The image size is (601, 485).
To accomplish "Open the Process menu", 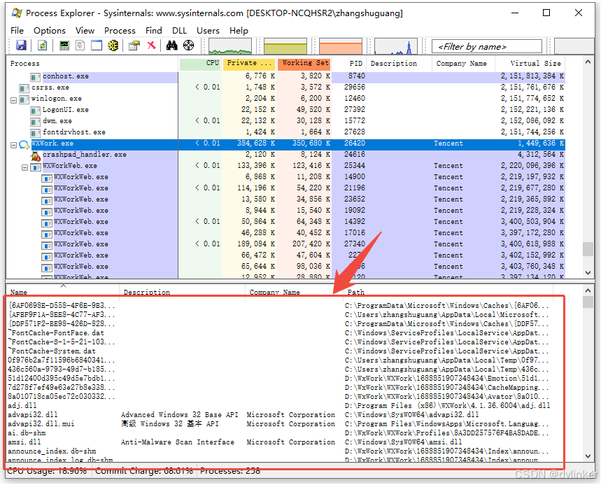I will coord(120,30).
